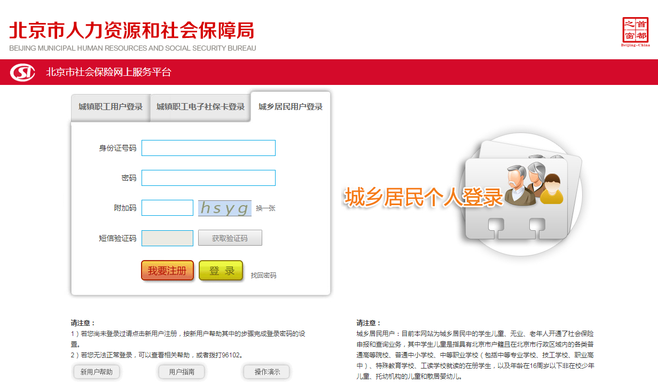The image size is (658, 391).
Task: Switch to 城镇职工用户登录 tab
Action: [111, 107]
